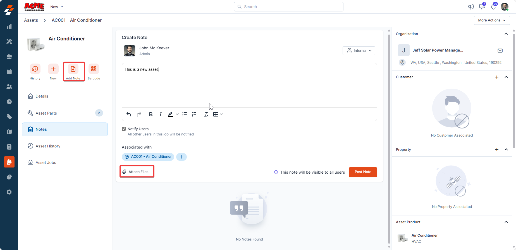
Task: Select the Notes tab
Action: pyautogui.click(x=65, y=129)
